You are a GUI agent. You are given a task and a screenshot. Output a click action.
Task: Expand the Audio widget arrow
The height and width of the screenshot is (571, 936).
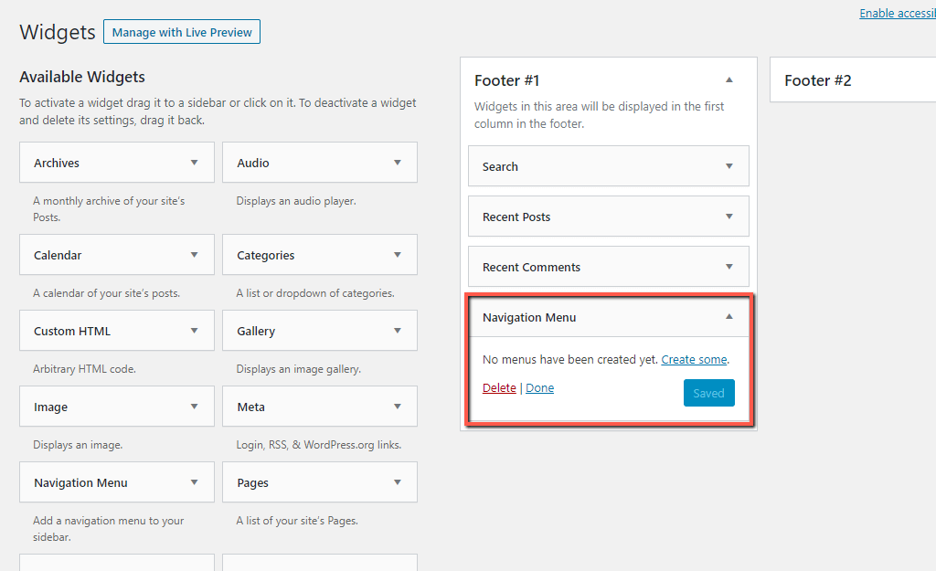(x=398, y=163)
